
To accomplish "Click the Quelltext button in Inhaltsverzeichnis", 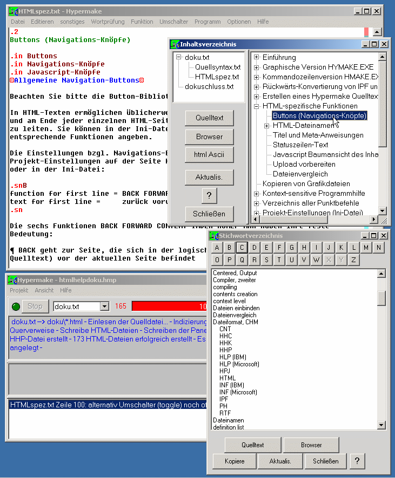I will click(210, 118).
